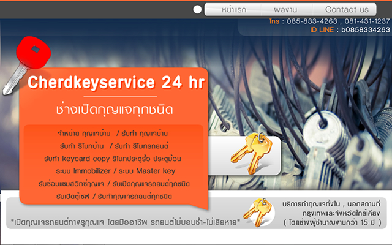
Task: Click the phone number 085-833-4263
Action: [x=312, y=21]
